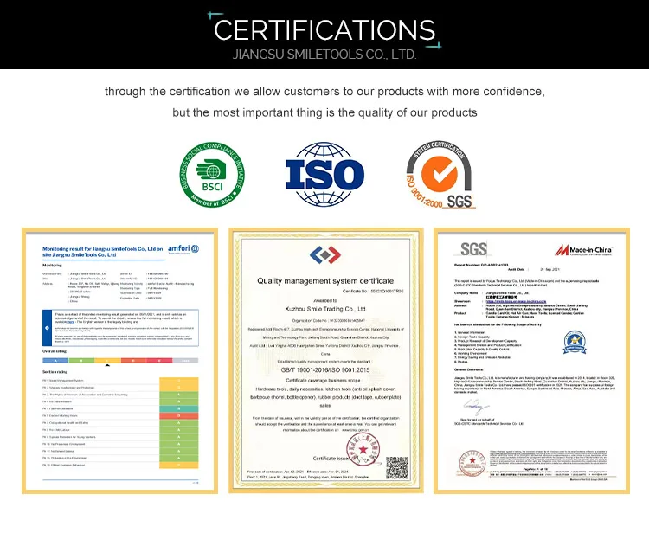
Task: Click the signature on SGS report
Action: click(x=476, y=407)
